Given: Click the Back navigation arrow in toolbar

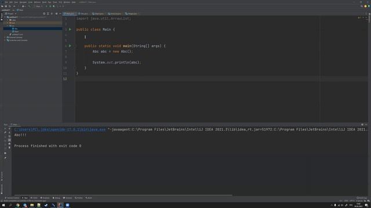Looking at the screenshot, I should pyautogui.click(x=14, y=6).
